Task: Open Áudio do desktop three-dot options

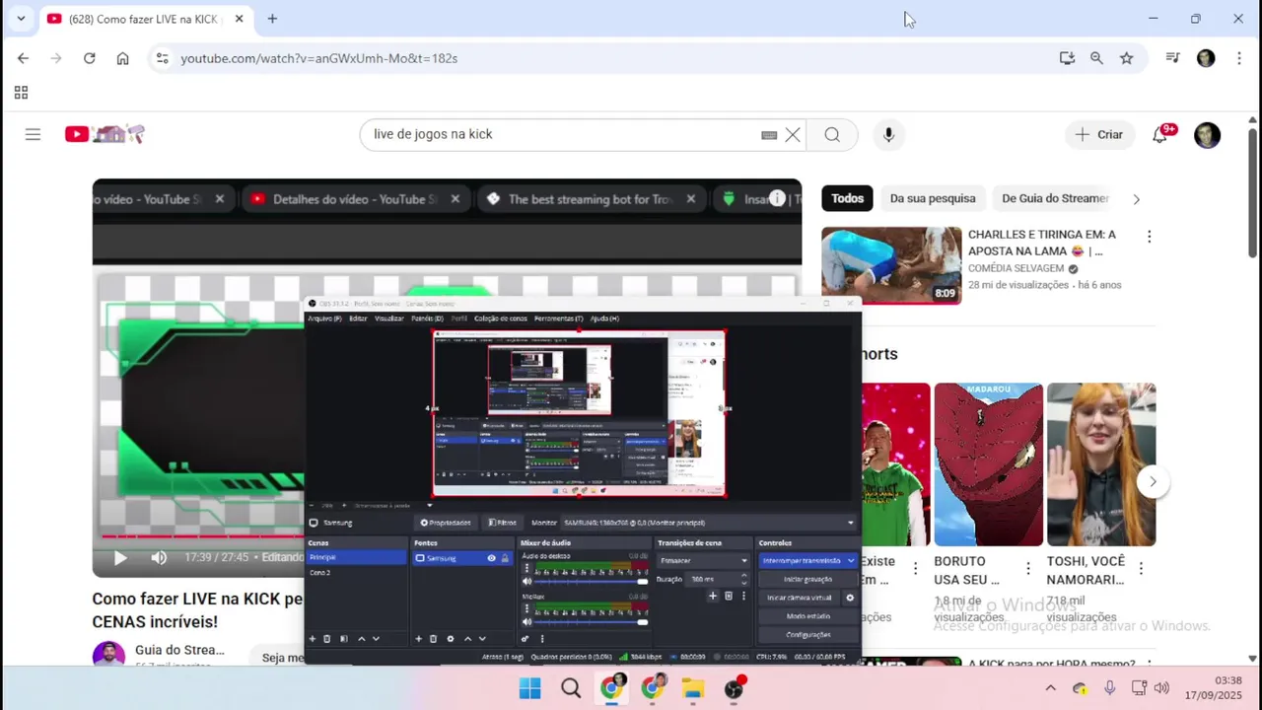Action: (x=526, y=568)
